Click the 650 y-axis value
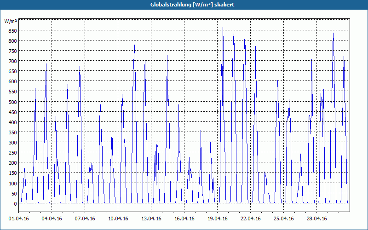Screen dimensions: 368x230 (13, 72)
